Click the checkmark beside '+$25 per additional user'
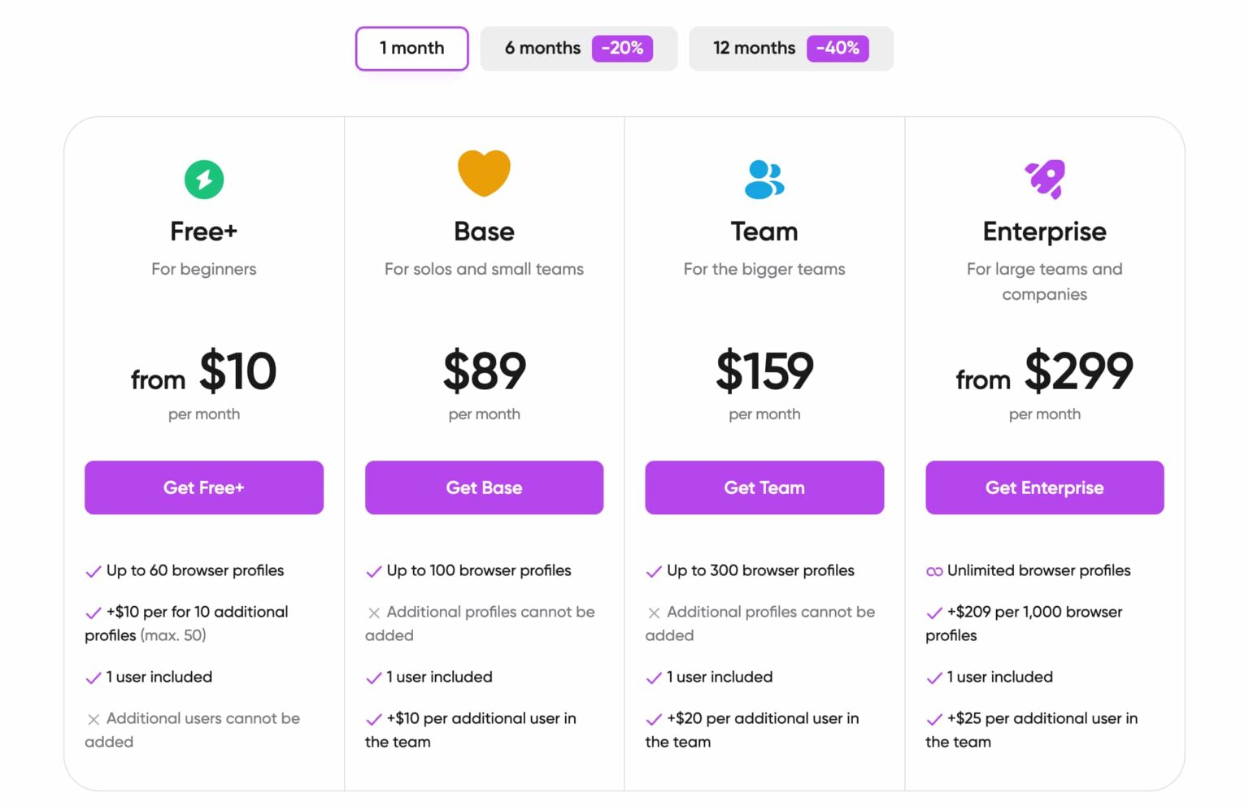1249x806 pixels. [x=933, y=719]
